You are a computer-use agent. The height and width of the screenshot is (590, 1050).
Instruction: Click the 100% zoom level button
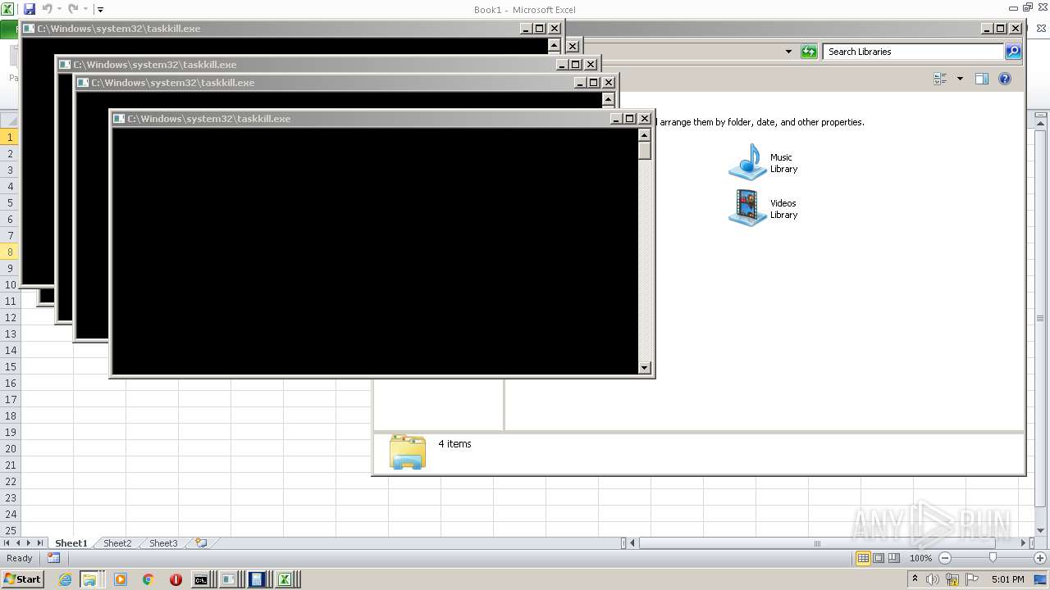(920, 558)
